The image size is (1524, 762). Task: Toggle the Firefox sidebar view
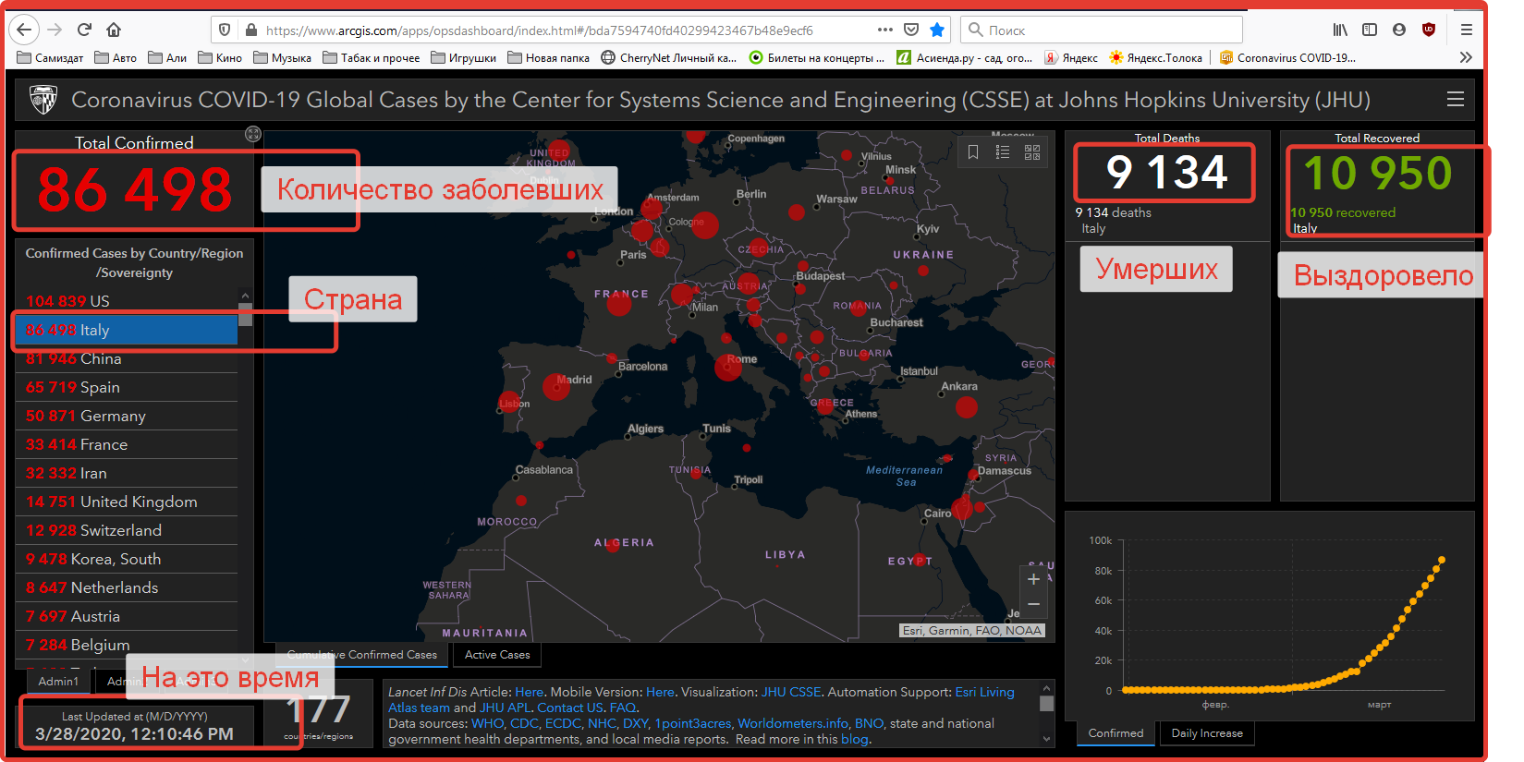click(x=1370, y=30)
